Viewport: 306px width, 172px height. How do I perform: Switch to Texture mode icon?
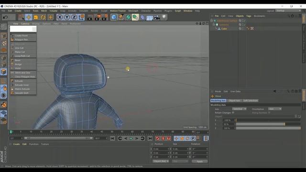[4, 43]
